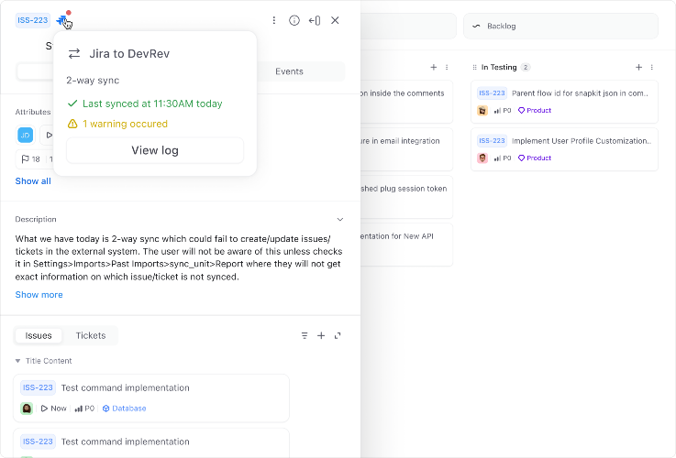Image resolution: width=676 pixels, height=458 pixels.
Task: Click the Show all attributes link
Action: (33, 181)
